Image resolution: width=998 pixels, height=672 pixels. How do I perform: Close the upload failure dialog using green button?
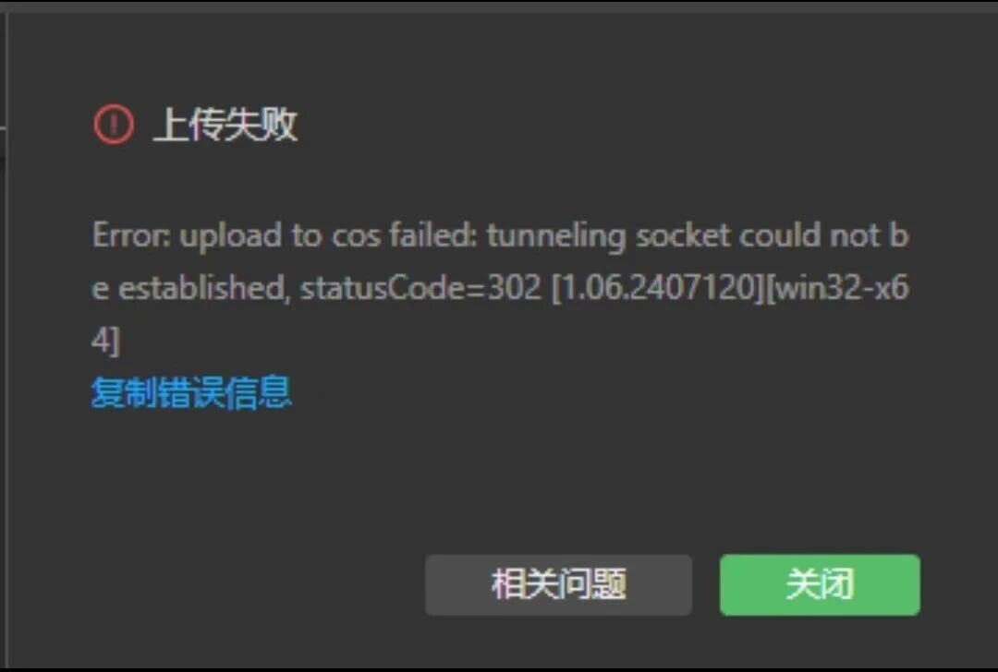(x=819, y=584)
